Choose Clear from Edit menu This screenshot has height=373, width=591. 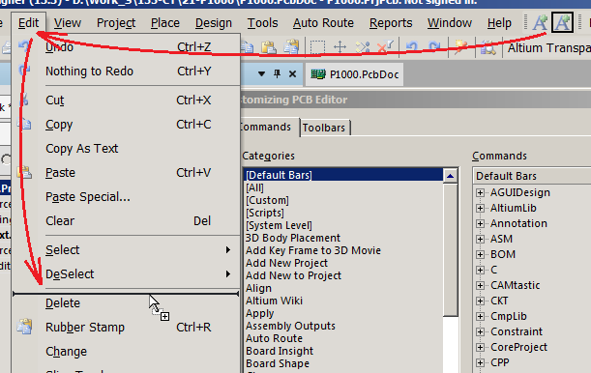[x=126, y=220]
